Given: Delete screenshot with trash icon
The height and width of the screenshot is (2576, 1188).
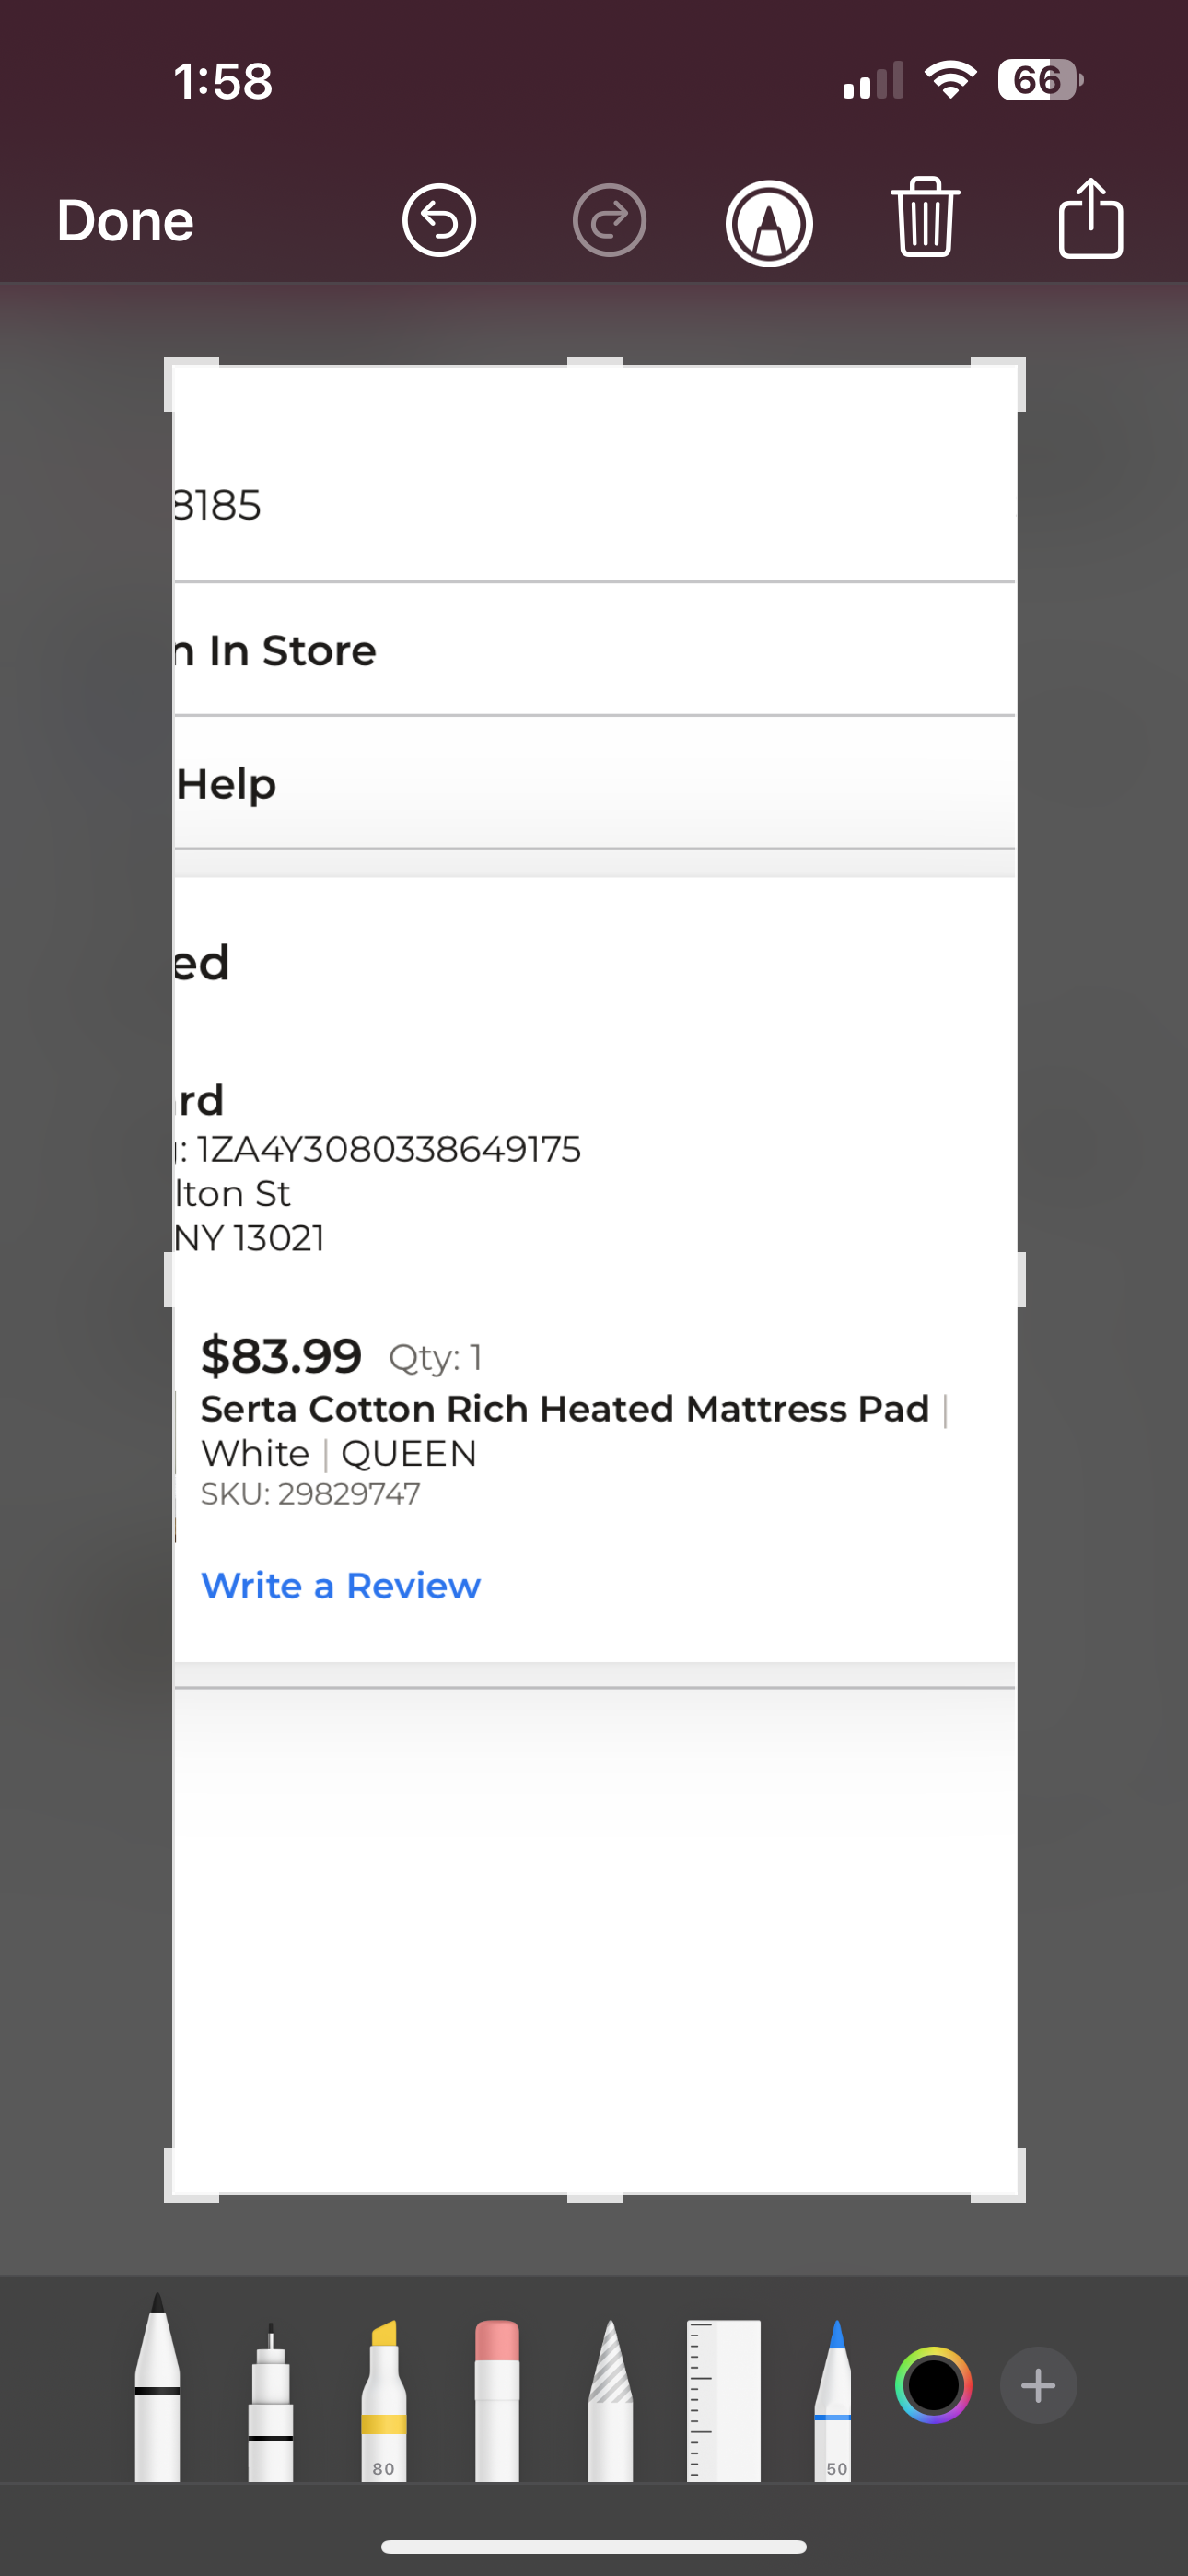Looking at the screenshot, I should click(x=926, y=217).
